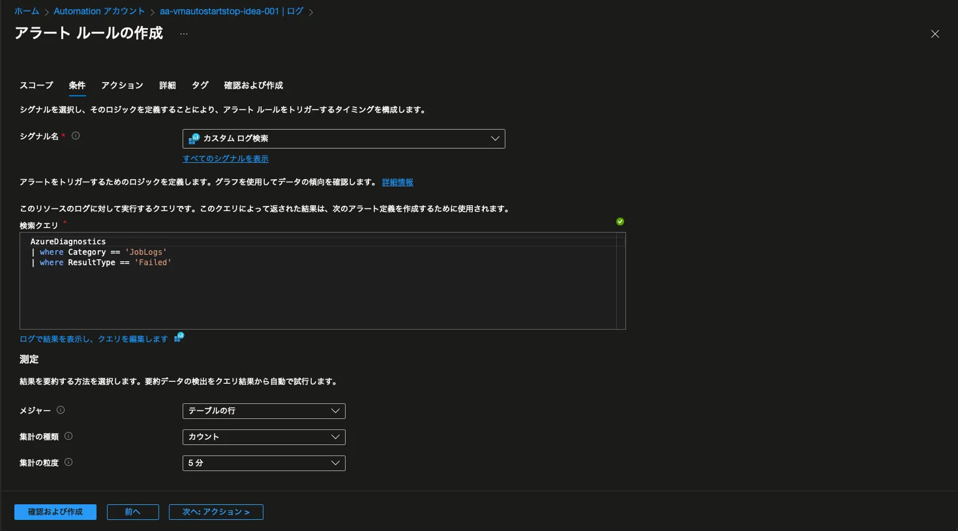Screen dimensions: 958x531
Task: Open the 詳細 tab
Action: pyautogui.click(x=168, y=85)
